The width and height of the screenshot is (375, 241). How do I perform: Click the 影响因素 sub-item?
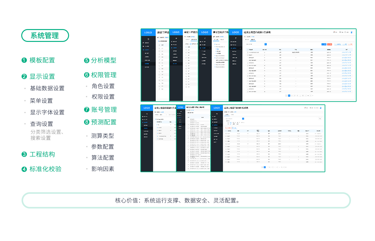102,169
